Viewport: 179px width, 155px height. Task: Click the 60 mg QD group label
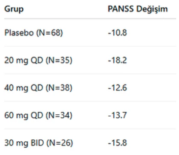[x=24, y=116]
